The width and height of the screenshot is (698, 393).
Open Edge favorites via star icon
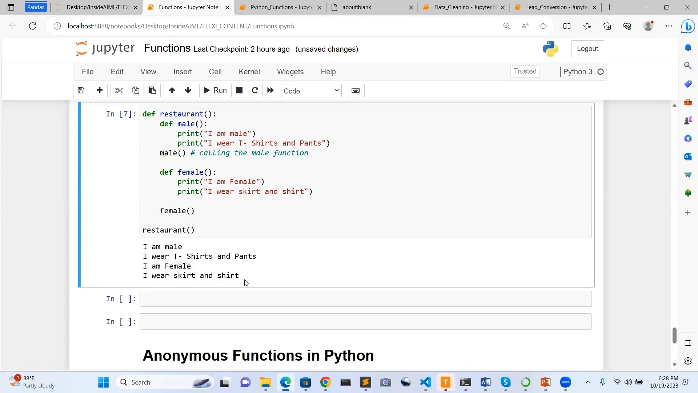point(542,26)
